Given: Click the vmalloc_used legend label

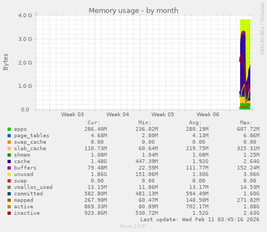Looking at the screenshot, I should 33,187.
